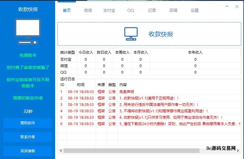Select the 本年收入 column header
The width and height of the screenshot is (244, 159).
click(195, 52)
